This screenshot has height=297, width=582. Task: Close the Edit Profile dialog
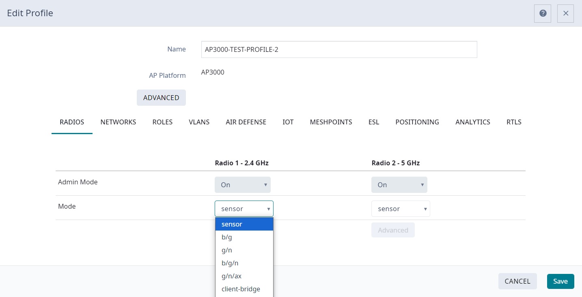coord(565,13)
